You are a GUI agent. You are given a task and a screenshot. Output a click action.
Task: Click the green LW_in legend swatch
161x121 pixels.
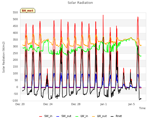point(77,116)
